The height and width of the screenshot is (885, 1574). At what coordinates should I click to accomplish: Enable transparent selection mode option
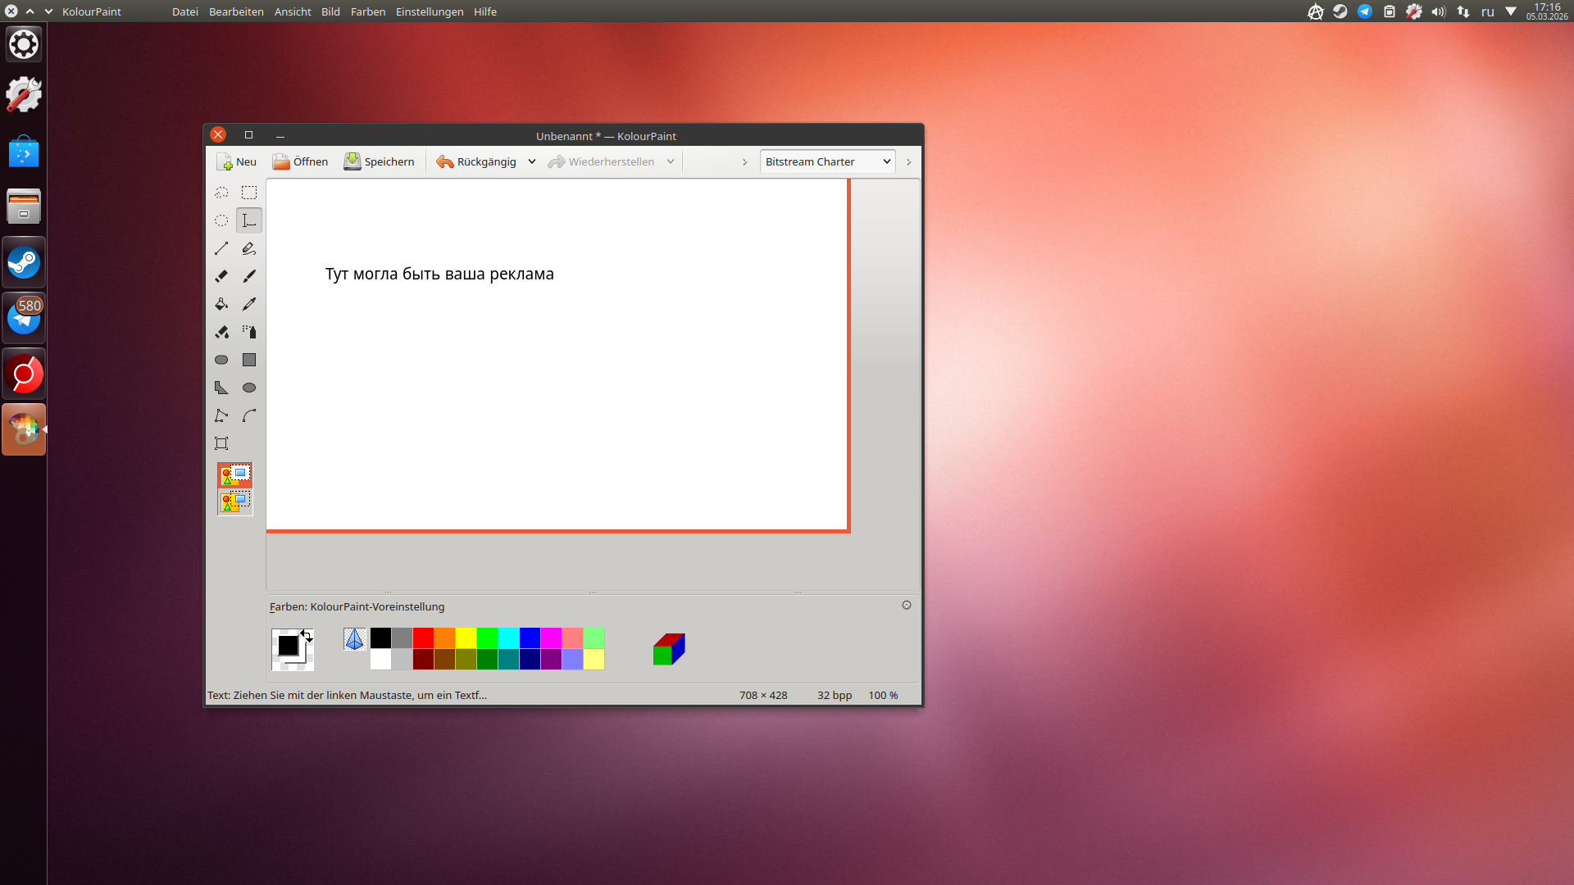click(235, 501)
